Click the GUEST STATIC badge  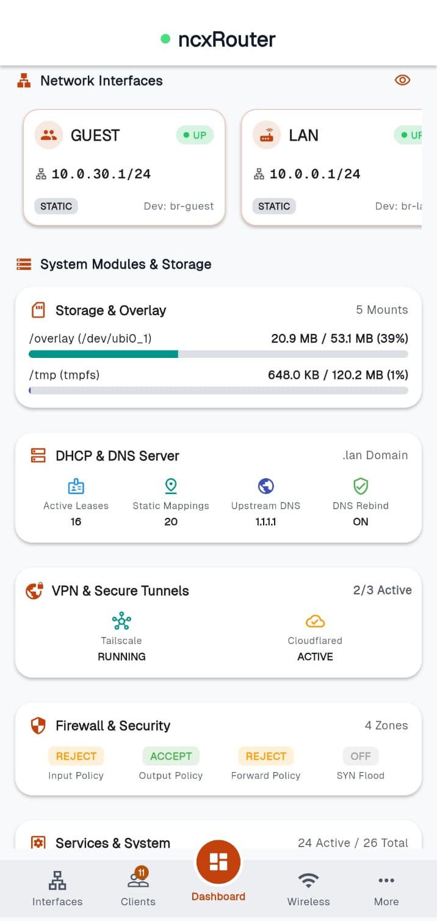[56, 206]
